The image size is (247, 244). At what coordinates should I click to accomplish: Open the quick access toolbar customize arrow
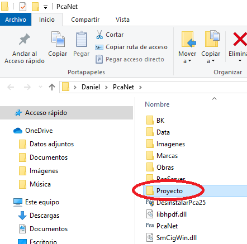pyautogui.click(x=45, y=7)
